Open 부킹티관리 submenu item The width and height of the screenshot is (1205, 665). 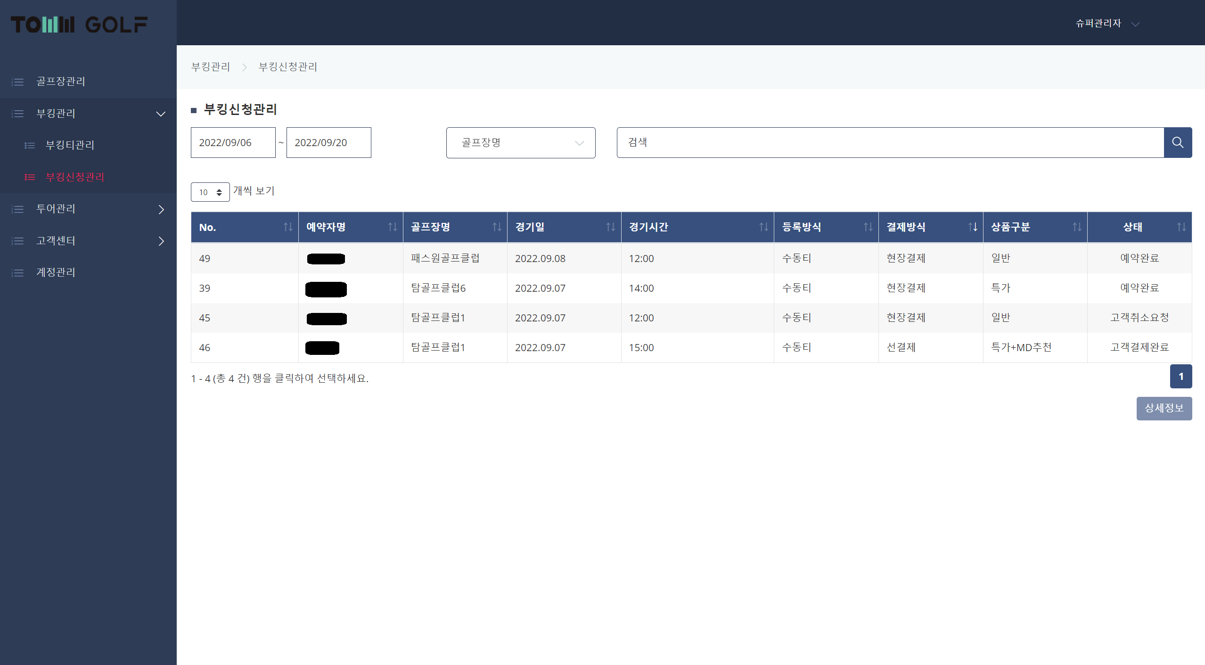[x=70, y=145]
